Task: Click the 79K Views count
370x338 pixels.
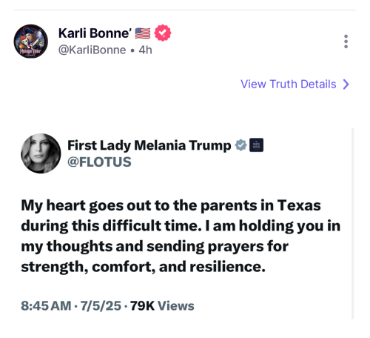Action: point(162,305)
